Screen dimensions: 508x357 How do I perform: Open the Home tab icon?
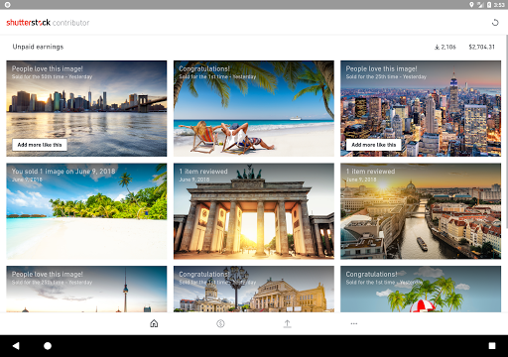click(154, 323)
